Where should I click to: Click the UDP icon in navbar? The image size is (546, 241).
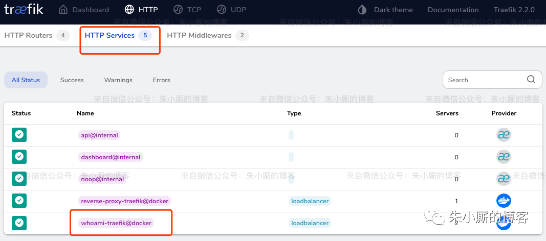(x=221, y=9)
